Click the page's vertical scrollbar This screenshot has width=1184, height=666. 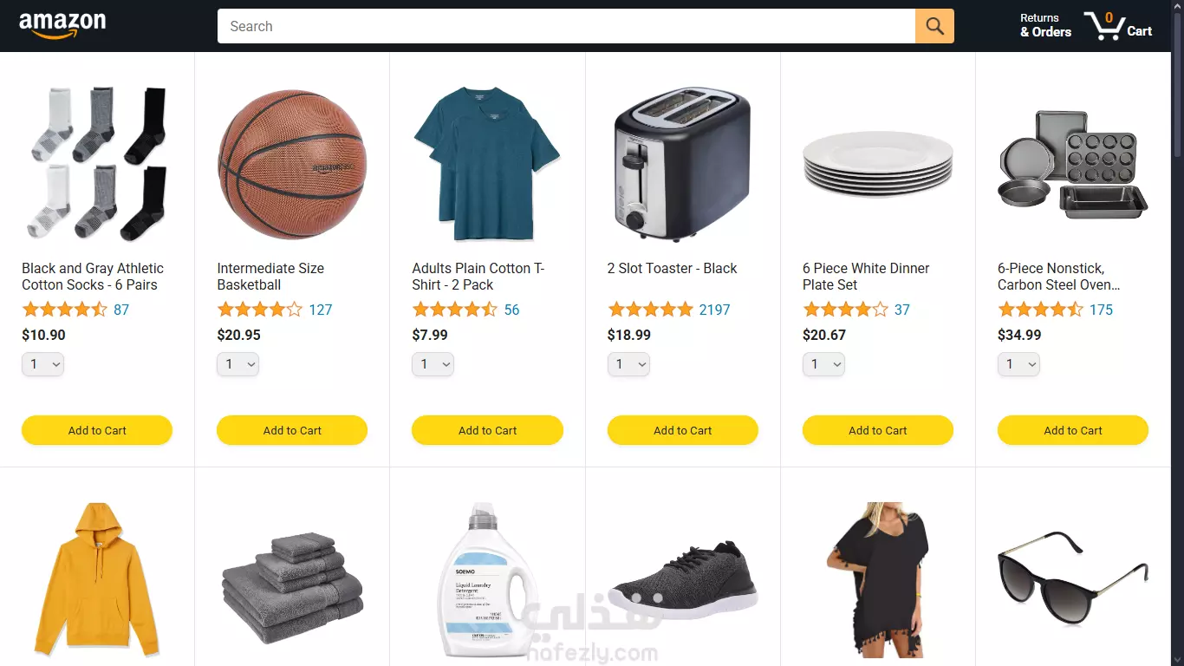coord(1177,333)
